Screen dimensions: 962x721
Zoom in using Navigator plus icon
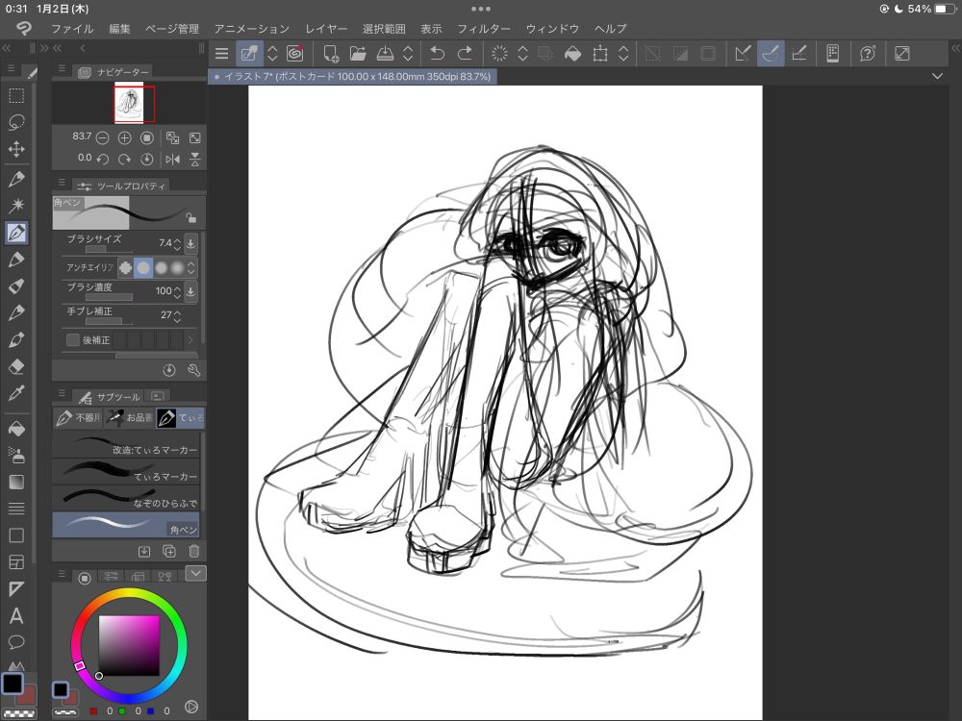(124, 137)
